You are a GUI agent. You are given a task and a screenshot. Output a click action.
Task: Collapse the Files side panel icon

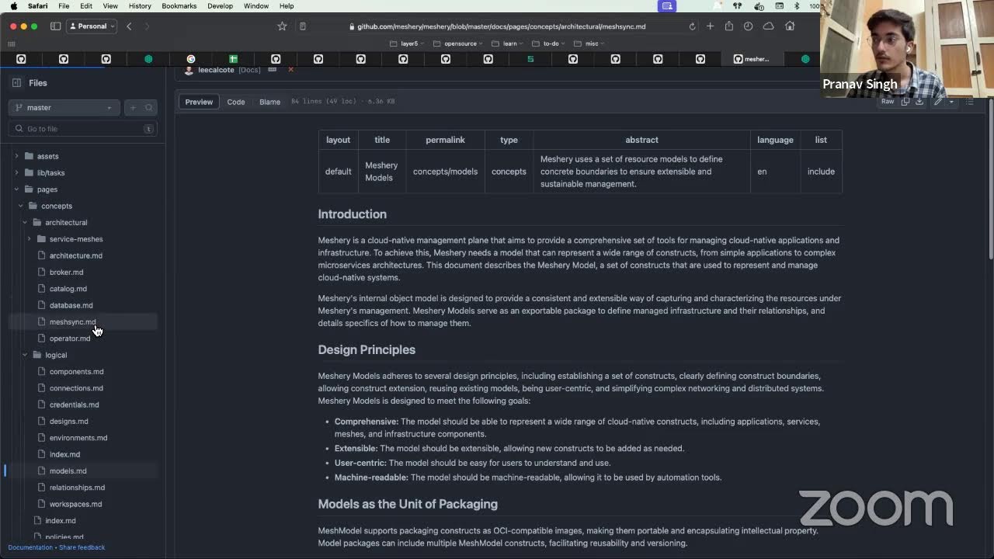[16, 82]
